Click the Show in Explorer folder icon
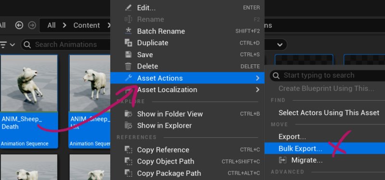The height and width of the screenshot is (180, 385). click(x=128, y=125)
